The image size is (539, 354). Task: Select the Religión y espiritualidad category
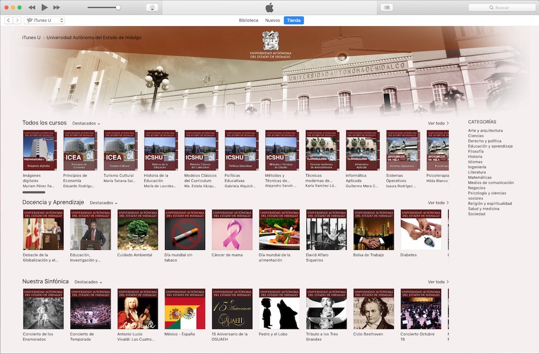click(x=490, y=203)
